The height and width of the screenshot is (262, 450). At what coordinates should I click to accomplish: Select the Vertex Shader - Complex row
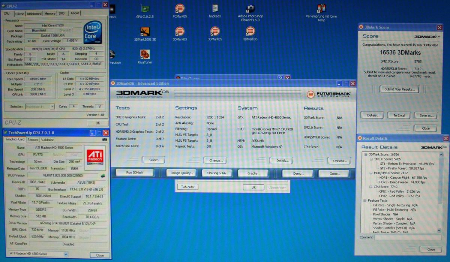(394, 223)
